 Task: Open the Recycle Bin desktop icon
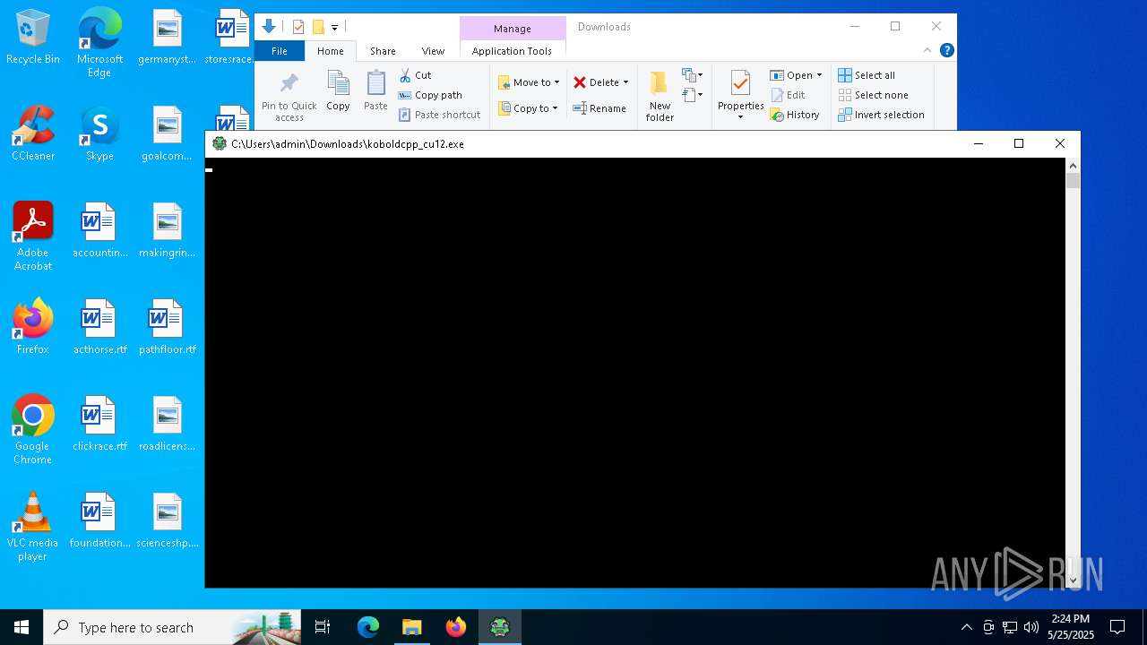coord(33,38)
